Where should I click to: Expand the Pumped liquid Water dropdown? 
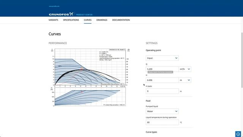click(162, 111)
